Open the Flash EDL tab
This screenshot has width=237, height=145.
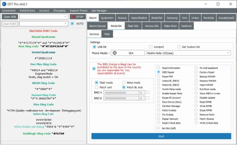tap(133, 26)
